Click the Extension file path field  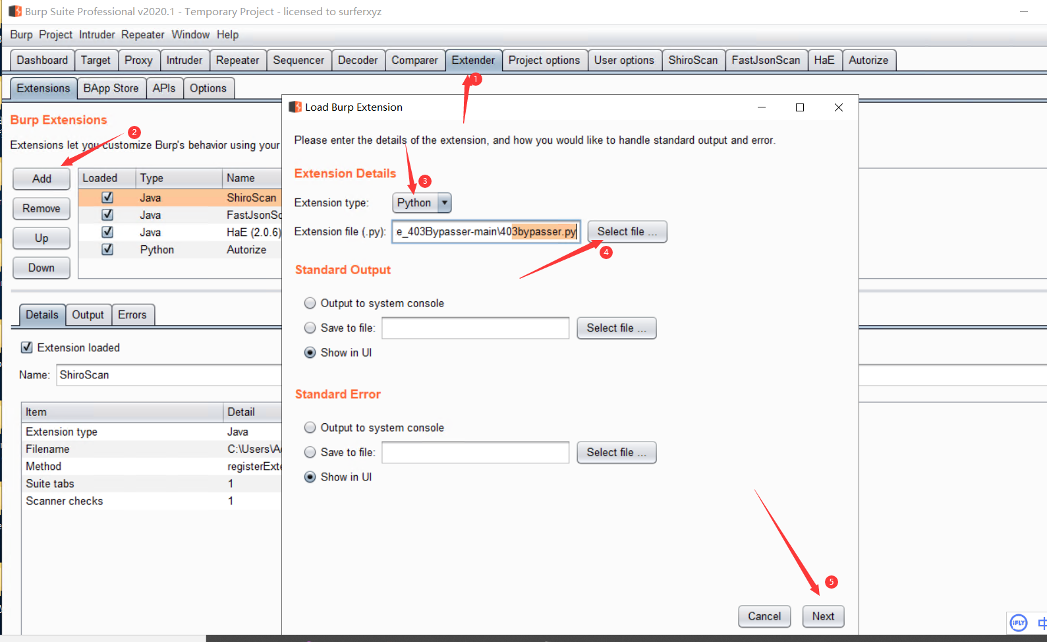tap(486, 231)
